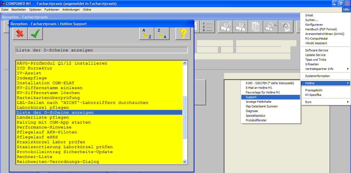Click the numbered list icon in the Rezeption toolbar
The width and height of the screenshot is (351, 173).
[x=207, y=27]
